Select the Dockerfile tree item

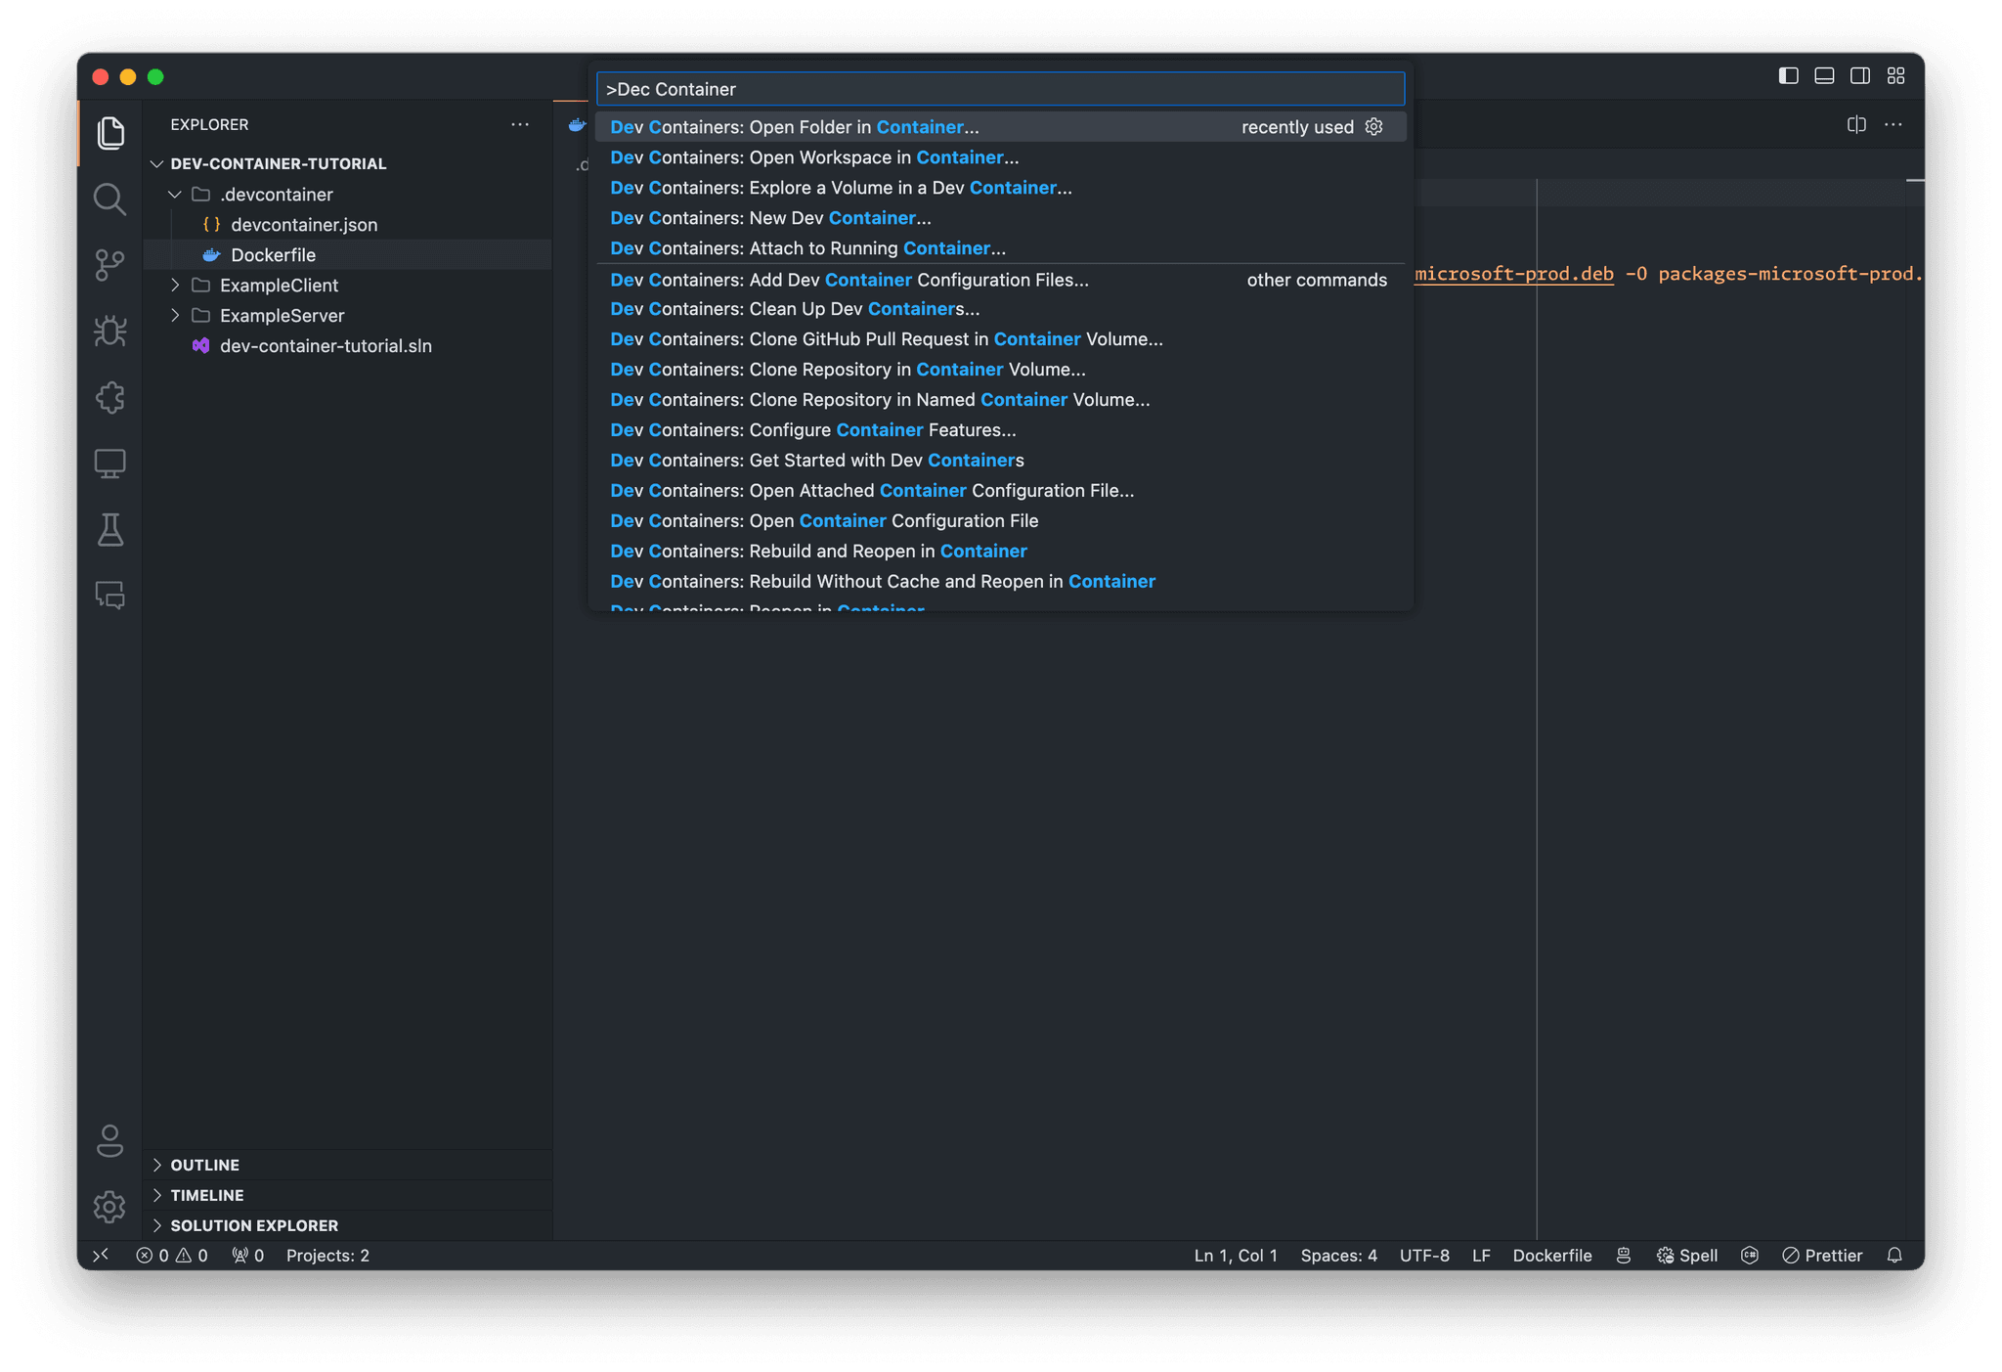[274, 254]
